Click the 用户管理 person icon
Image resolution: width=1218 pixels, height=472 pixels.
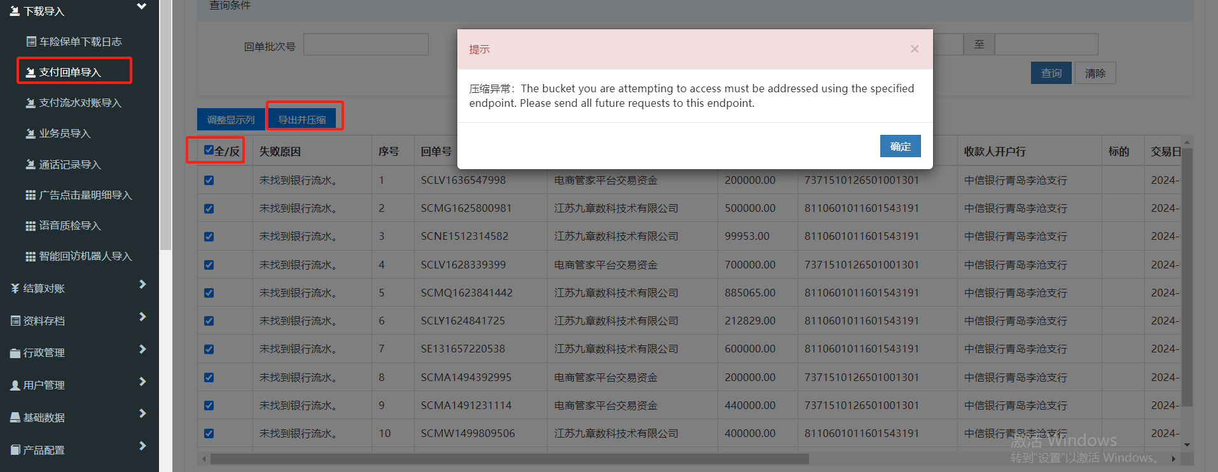click(15, 385)
